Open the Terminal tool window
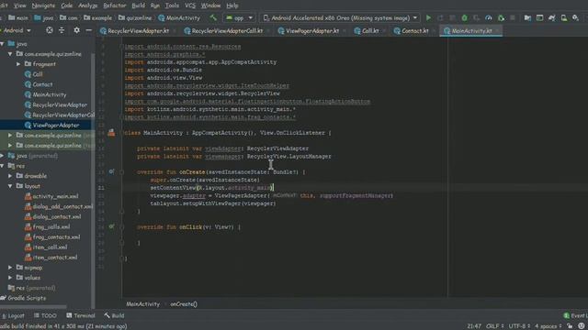This screenshot has width=588, height=330. click(x=81, y=315)
